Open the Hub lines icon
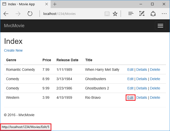The width and height of the screenshot is (170, 131). tap(131, 14)
